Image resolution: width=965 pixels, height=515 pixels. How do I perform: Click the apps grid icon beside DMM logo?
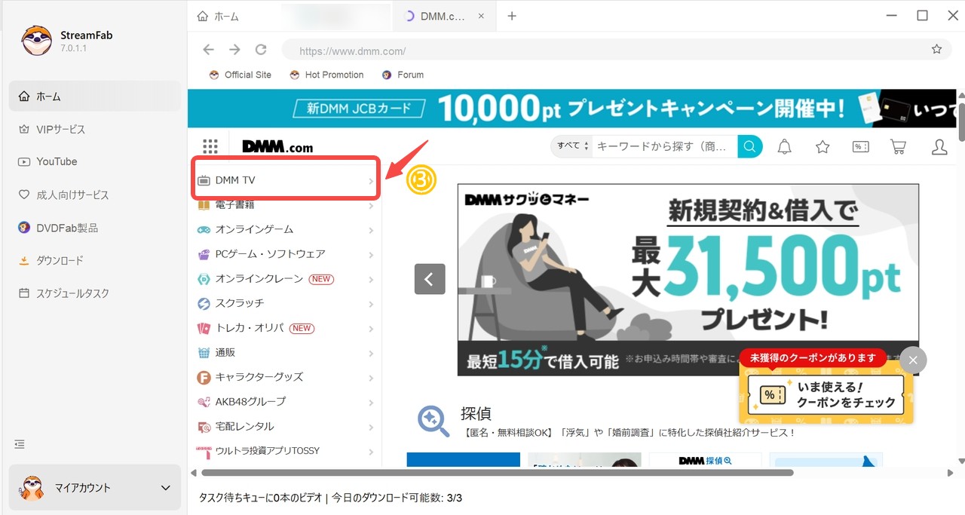(210, 146)
